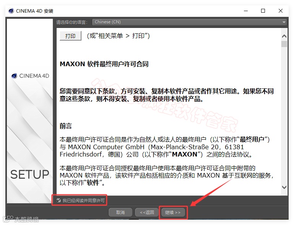Open the Chinese (CN) language dropdown
The image size is (294, 225).
pyautogui.click(x=190, y=22)
